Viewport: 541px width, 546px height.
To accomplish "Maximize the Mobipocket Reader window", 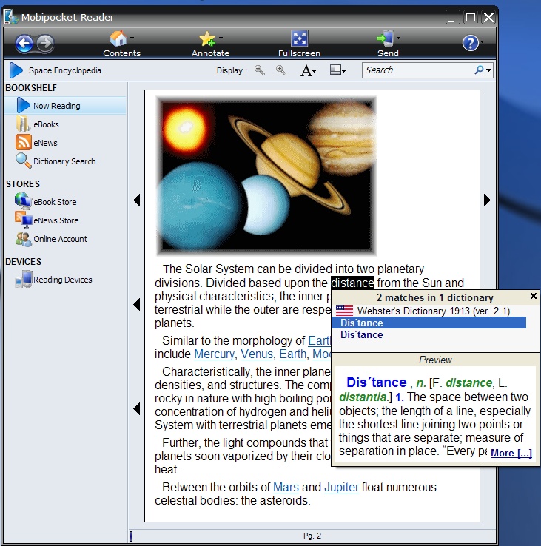I will coord(470,17).
